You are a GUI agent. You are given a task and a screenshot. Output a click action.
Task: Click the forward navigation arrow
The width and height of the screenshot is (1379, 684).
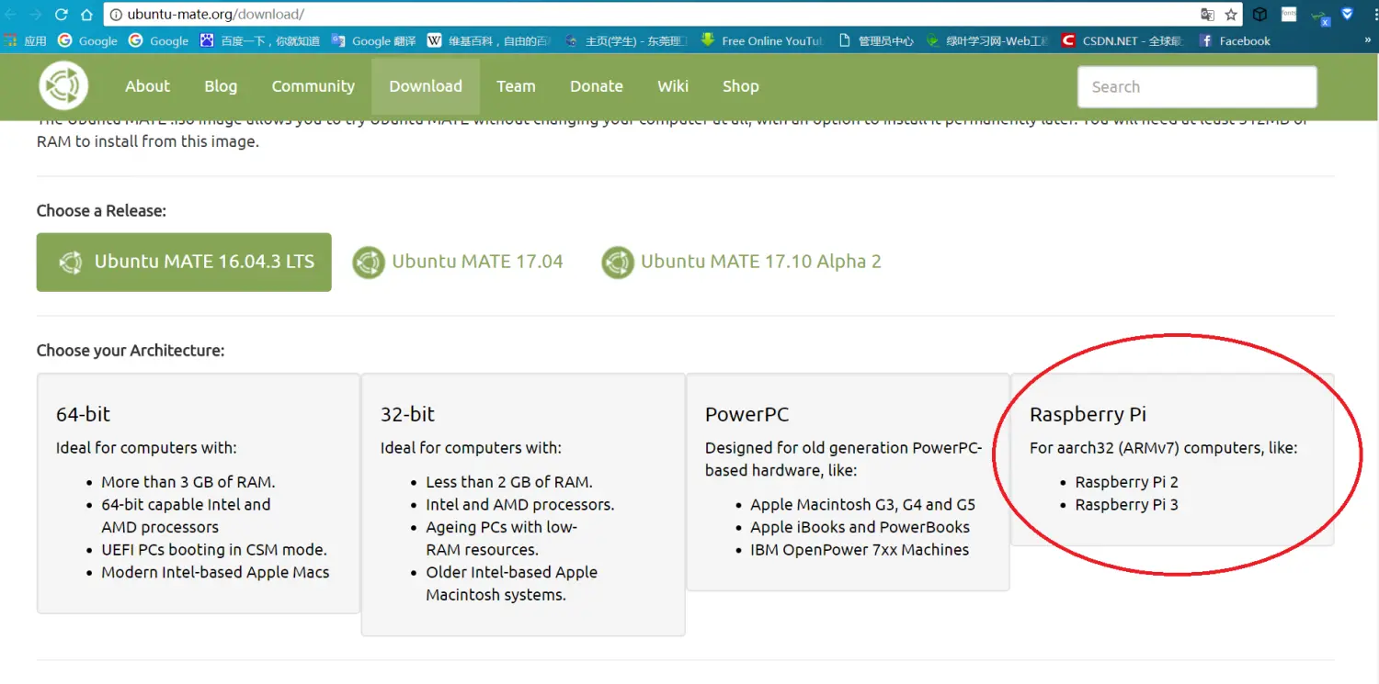coord(35,15)
